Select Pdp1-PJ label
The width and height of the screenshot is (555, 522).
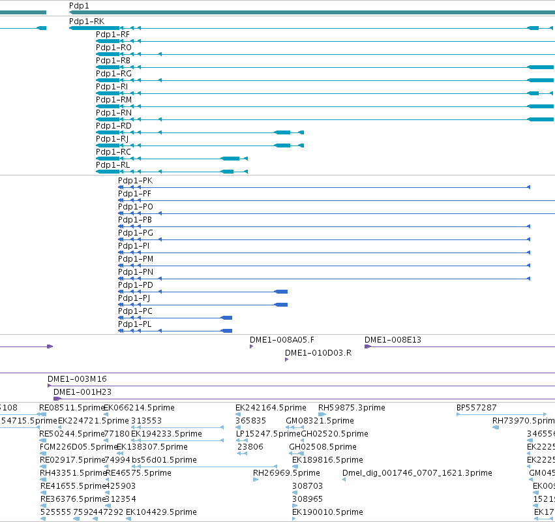134,298
